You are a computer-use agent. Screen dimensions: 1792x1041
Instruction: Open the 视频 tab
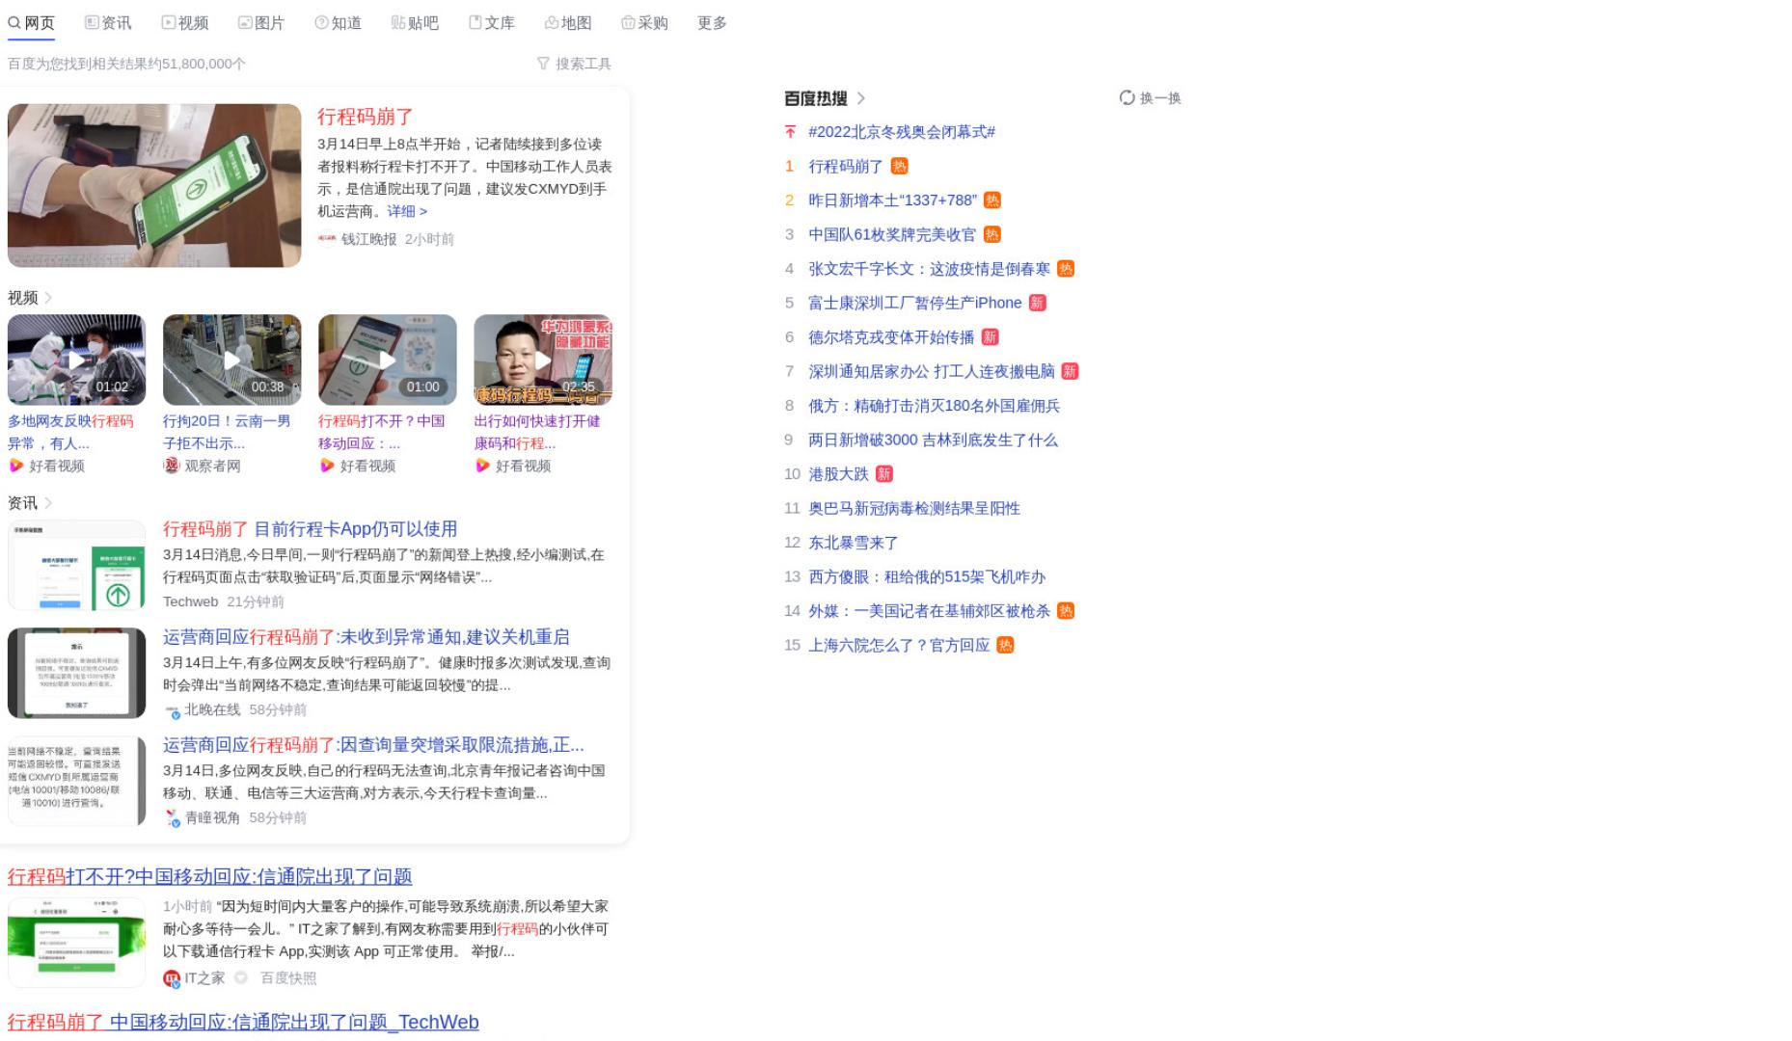click(184, 22)
